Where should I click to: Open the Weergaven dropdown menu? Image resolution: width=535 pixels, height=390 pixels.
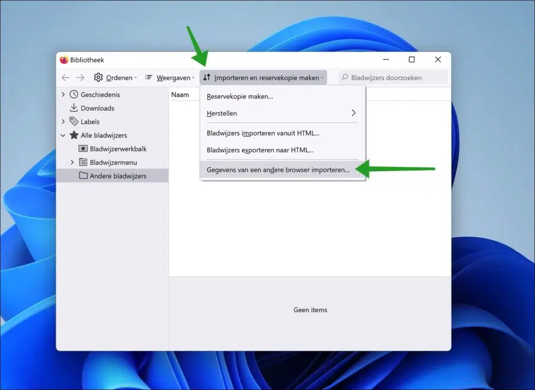[169, 78]
